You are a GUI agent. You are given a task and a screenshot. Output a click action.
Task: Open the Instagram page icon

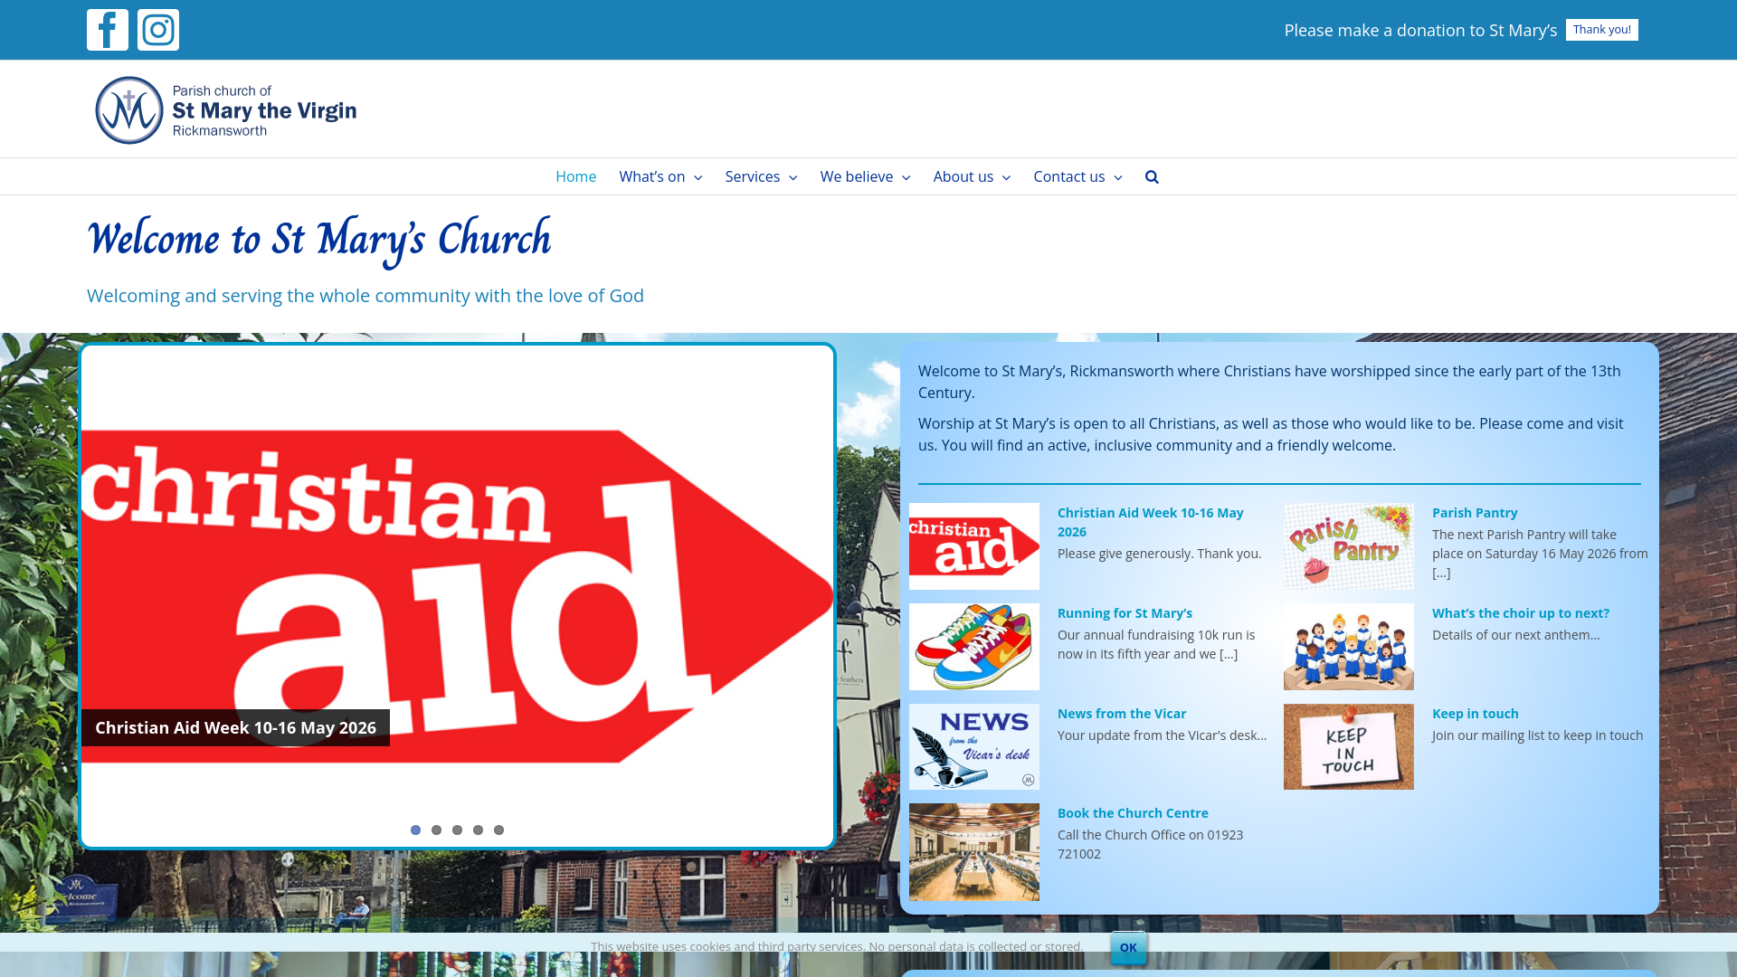point(158,30)
